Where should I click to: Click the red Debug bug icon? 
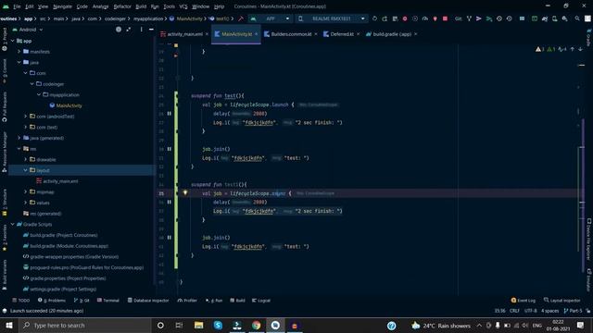(405, 18)
